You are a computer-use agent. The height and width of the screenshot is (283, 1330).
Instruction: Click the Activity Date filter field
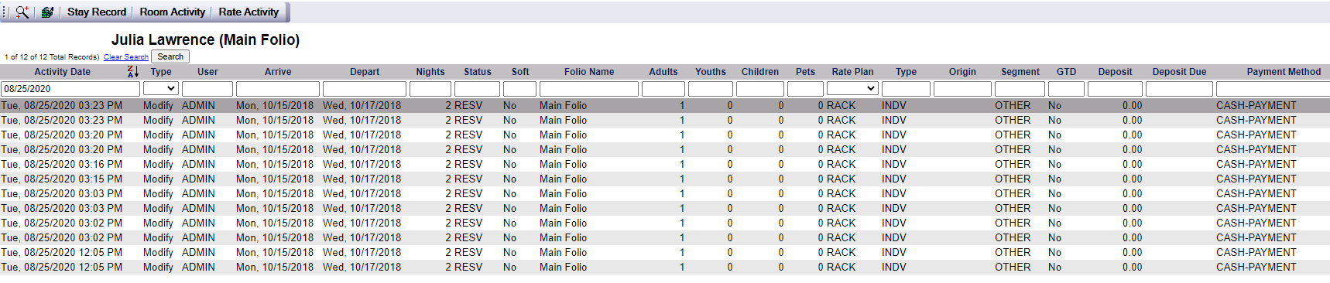pyautogui.click(x=70, y=88)
